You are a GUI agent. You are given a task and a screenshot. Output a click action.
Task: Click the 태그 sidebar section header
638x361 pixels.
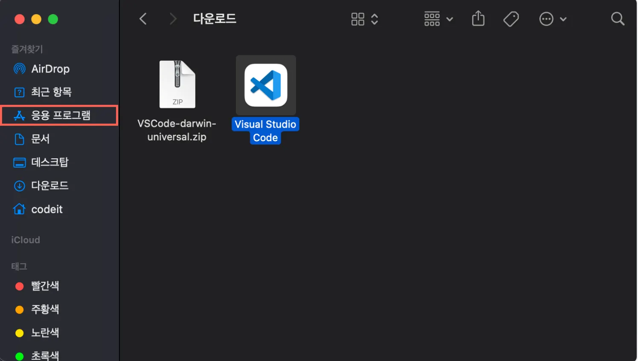[19, 267]
